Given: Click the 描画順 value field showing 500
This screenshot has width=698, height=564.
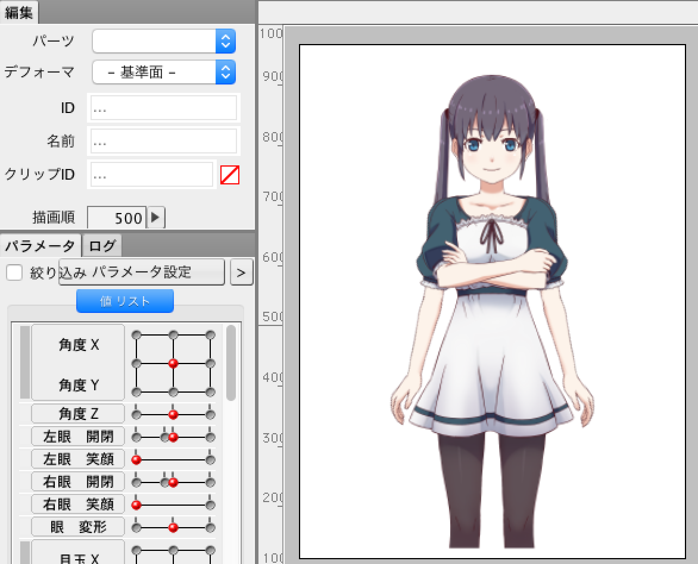Looking at the screenshot, I should point(117,218).
